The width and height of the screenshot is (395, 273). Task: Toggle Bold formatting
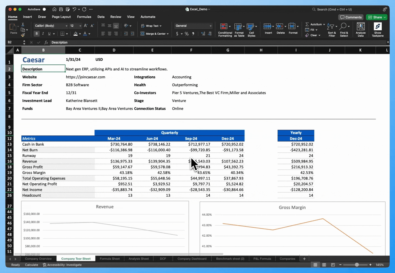click(x=37, y=34)
